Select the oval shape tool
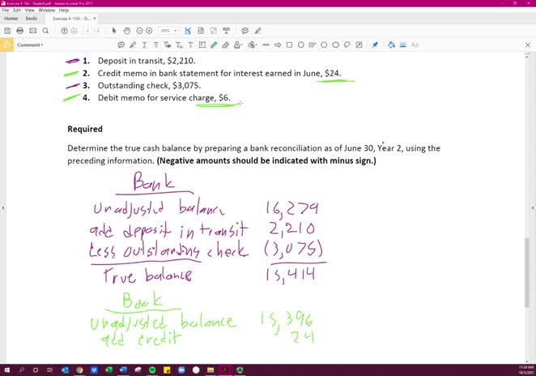The height and width of the screenshot is (376, 536). [301, 45]
